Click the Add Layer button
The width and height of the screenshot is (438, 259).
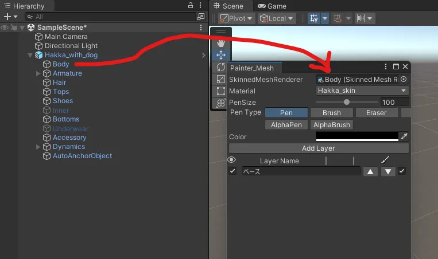coord(319,148)
